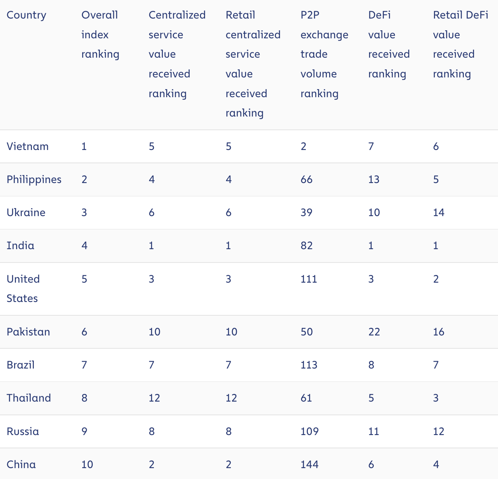Select the Overall index ranking header

[100, 35]
